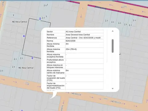This screenshot has height=111, width=148.
Task: Click 'Altura máxima en bloques interiores' label
Action: [x=55, y=66]
